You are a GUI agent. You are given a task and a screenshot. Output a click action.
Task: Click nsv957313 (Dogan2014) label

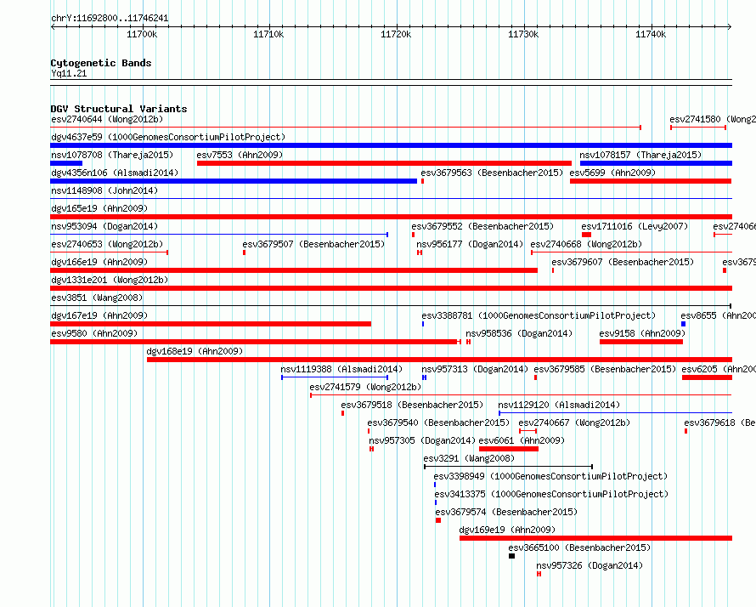475,369
